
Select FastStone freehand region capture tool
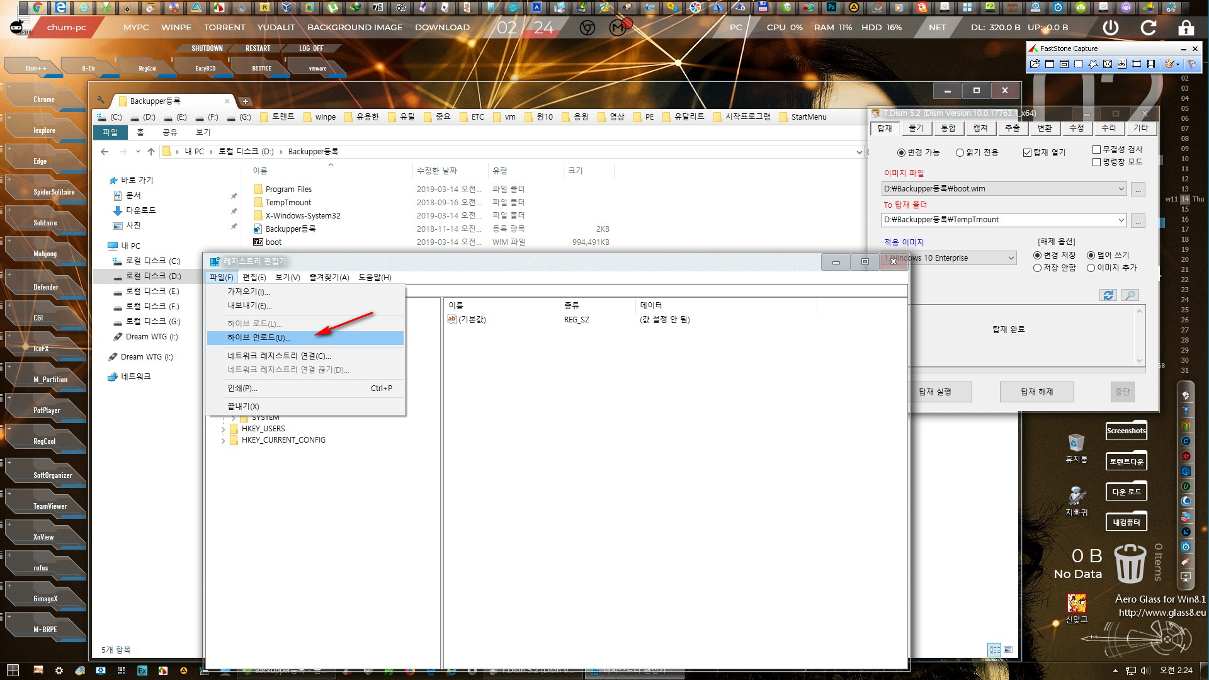click(x=1093, y=64)
